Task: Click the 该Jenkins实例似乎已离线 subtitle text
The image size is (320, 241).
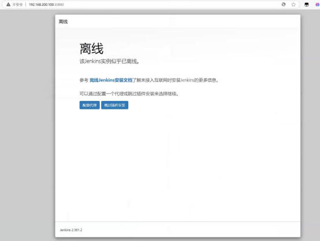Action: pos(109,61)
